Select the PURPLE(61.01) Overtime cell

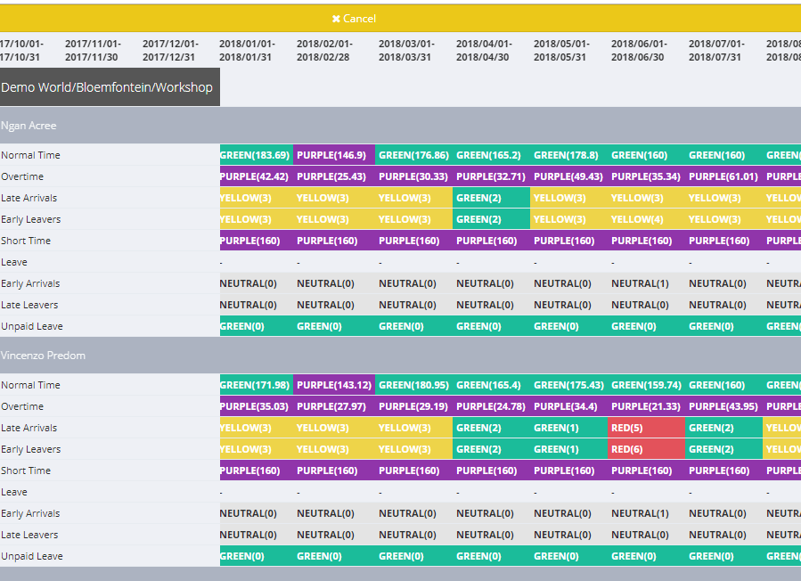pos(723,176)
